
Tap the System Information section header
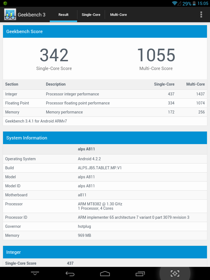tap(105, 138)
